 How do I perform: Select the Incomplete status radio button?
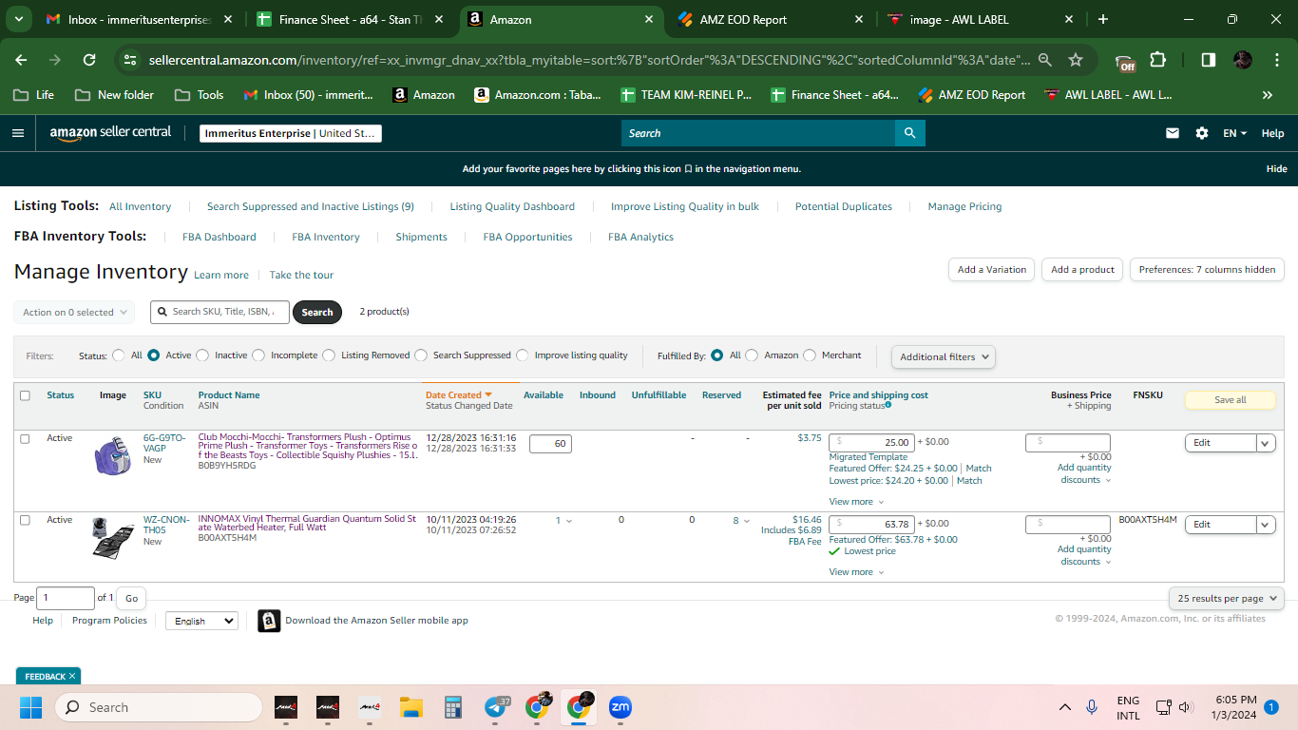point(258,355)
